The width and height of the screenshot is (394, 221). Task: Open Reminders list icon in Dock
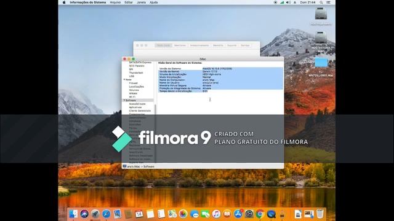[161, 214]
